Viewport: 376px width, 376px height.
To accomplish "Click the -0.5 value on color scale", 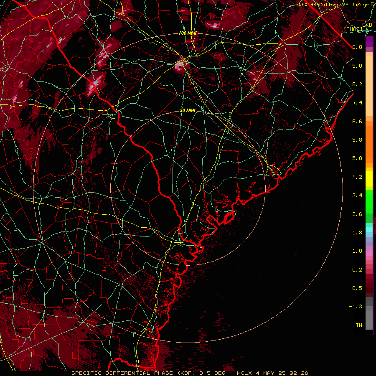I will pos(356,288).
